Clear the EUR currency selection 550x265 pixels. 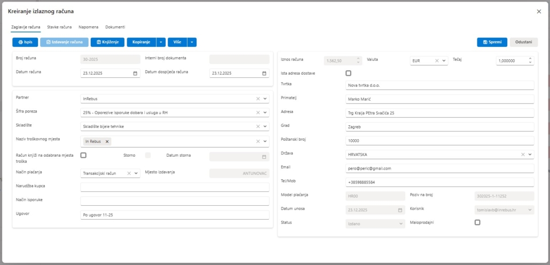pos(436,61)
